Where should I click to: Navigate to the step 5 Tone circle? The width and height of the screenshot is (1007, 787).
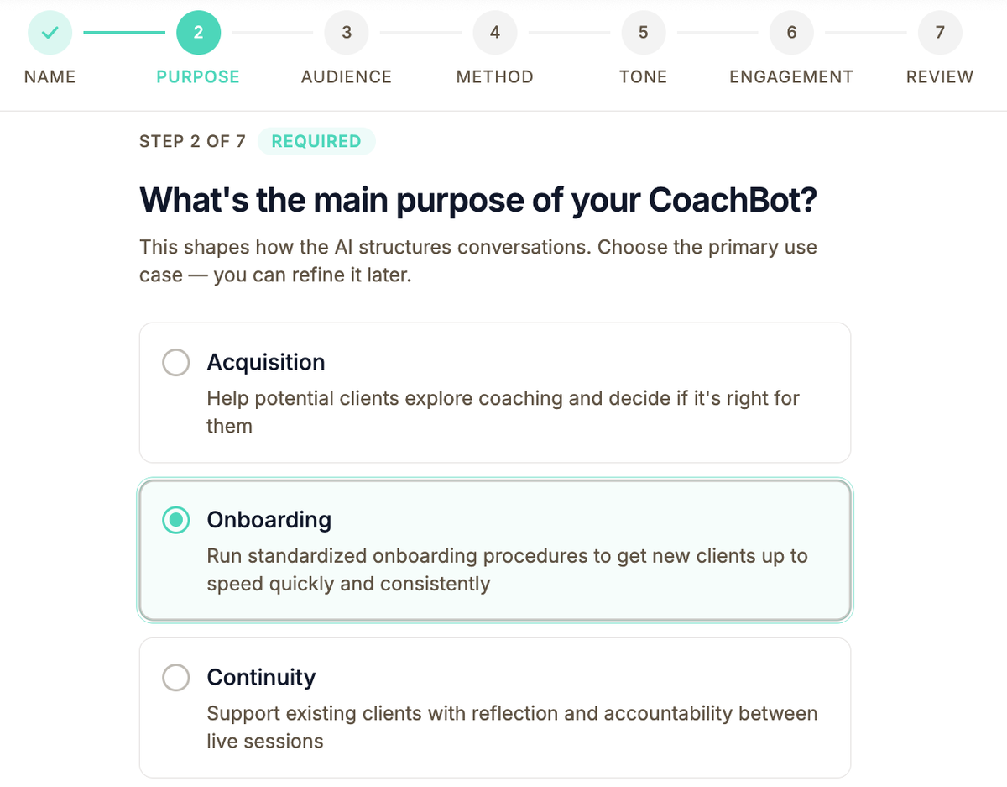coord(643,32)
